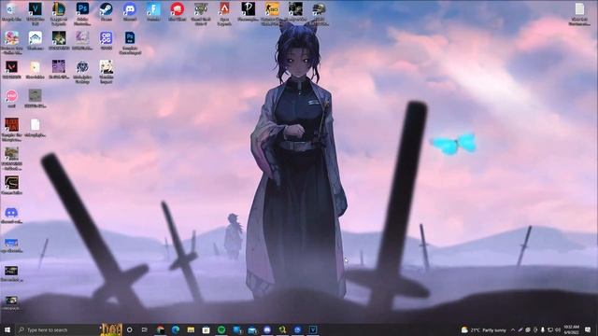This screenshot has height=336, width=598.
Task: Open the VEGAS Pro desktop shortcut
Action: click(35, 14)
